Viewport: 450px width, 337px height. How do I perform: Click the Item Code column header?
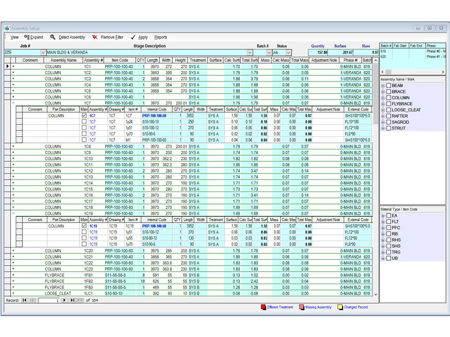(x=120, y=60)
